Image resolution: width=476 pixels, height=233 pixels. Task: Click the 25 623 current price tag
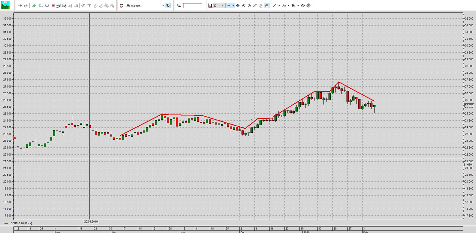click(x=469, y=105)
